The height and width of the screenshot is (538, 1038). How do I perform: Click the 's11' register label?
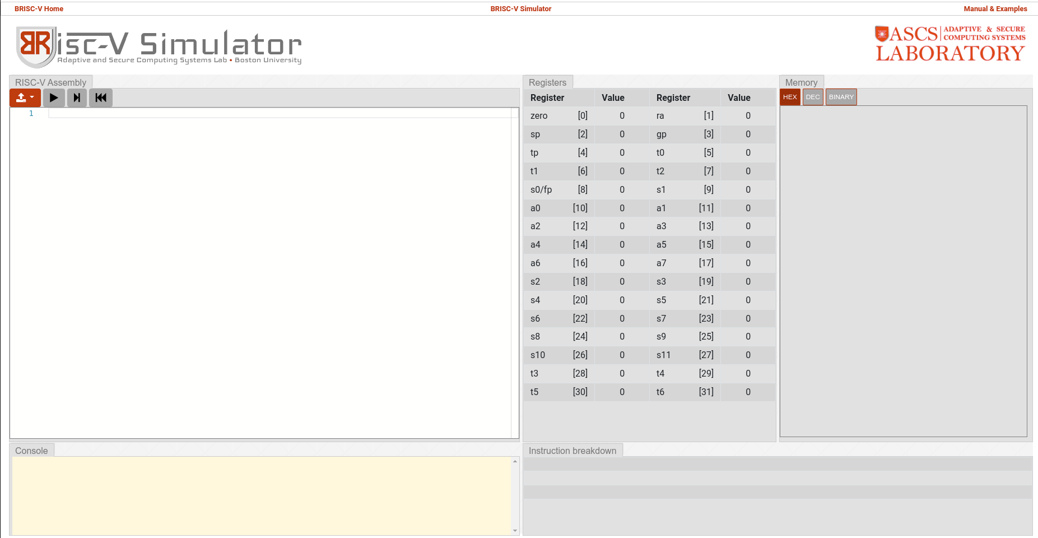[x=663, y=355]
